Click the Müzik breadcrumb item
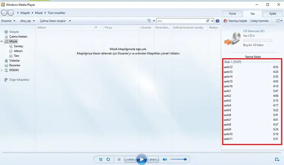Screen dimensions: 284x165 pos(39,13)
